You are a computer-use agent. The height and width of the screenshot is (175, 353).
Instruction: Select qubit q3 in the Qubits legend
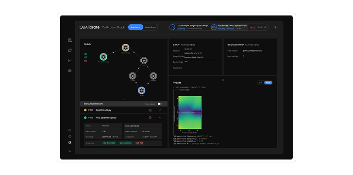pos(85,61)
